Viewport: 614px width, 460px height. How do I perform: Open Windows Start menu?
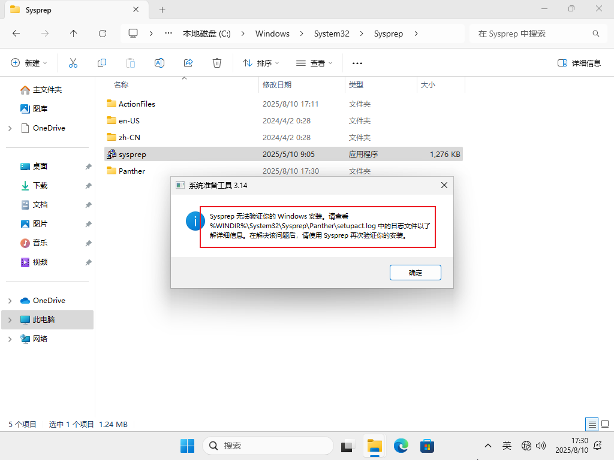(x=187, y=446)
